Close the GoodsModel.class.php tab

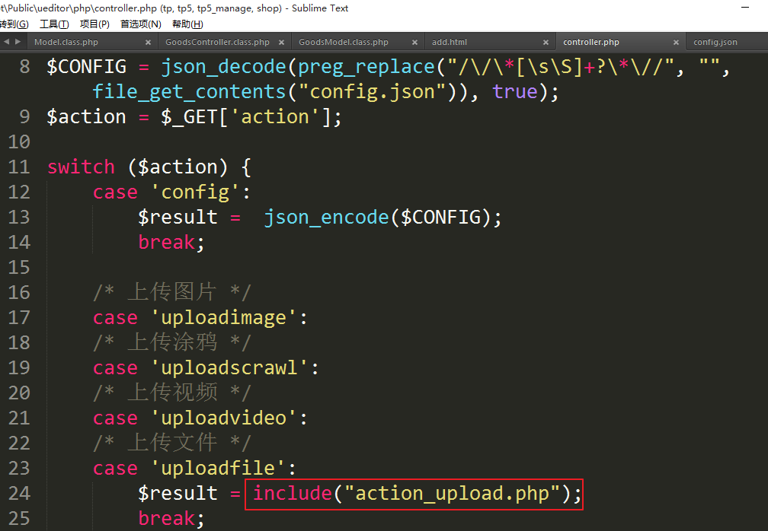point(415,43)
